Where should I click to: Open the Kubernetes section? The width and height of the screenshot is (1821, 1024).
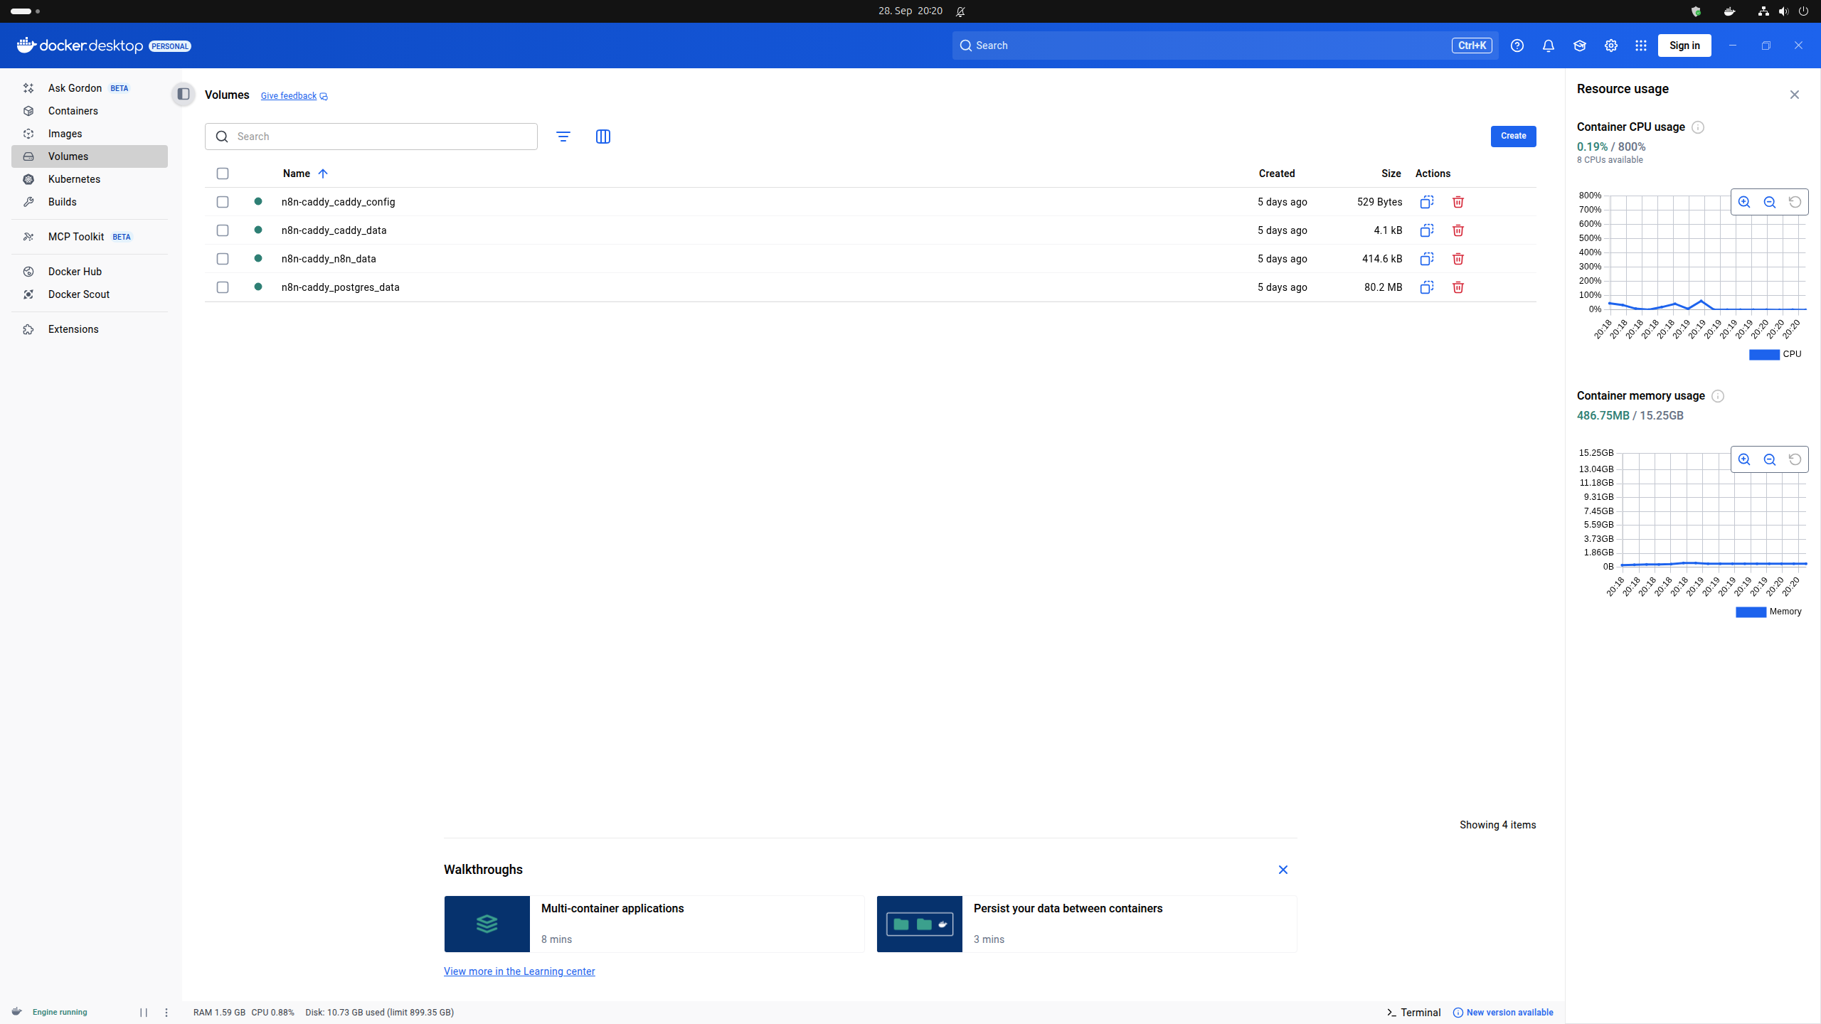coord(73,179)
